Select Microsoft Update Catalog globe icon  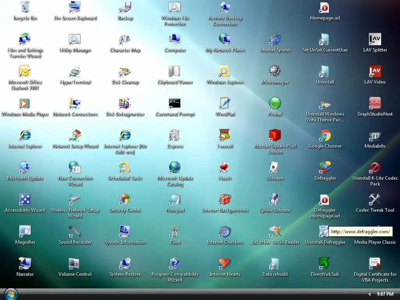(x=175, y=167)
